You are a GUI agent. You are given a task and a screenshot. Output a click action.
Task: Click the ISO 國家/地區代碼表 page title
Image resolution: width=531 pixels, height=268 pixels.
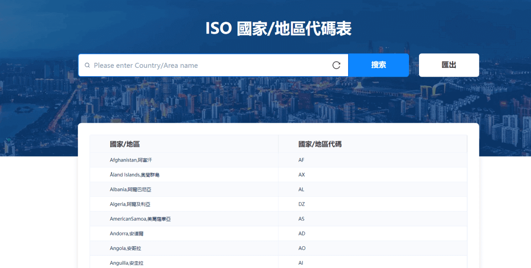pos(278,28)
